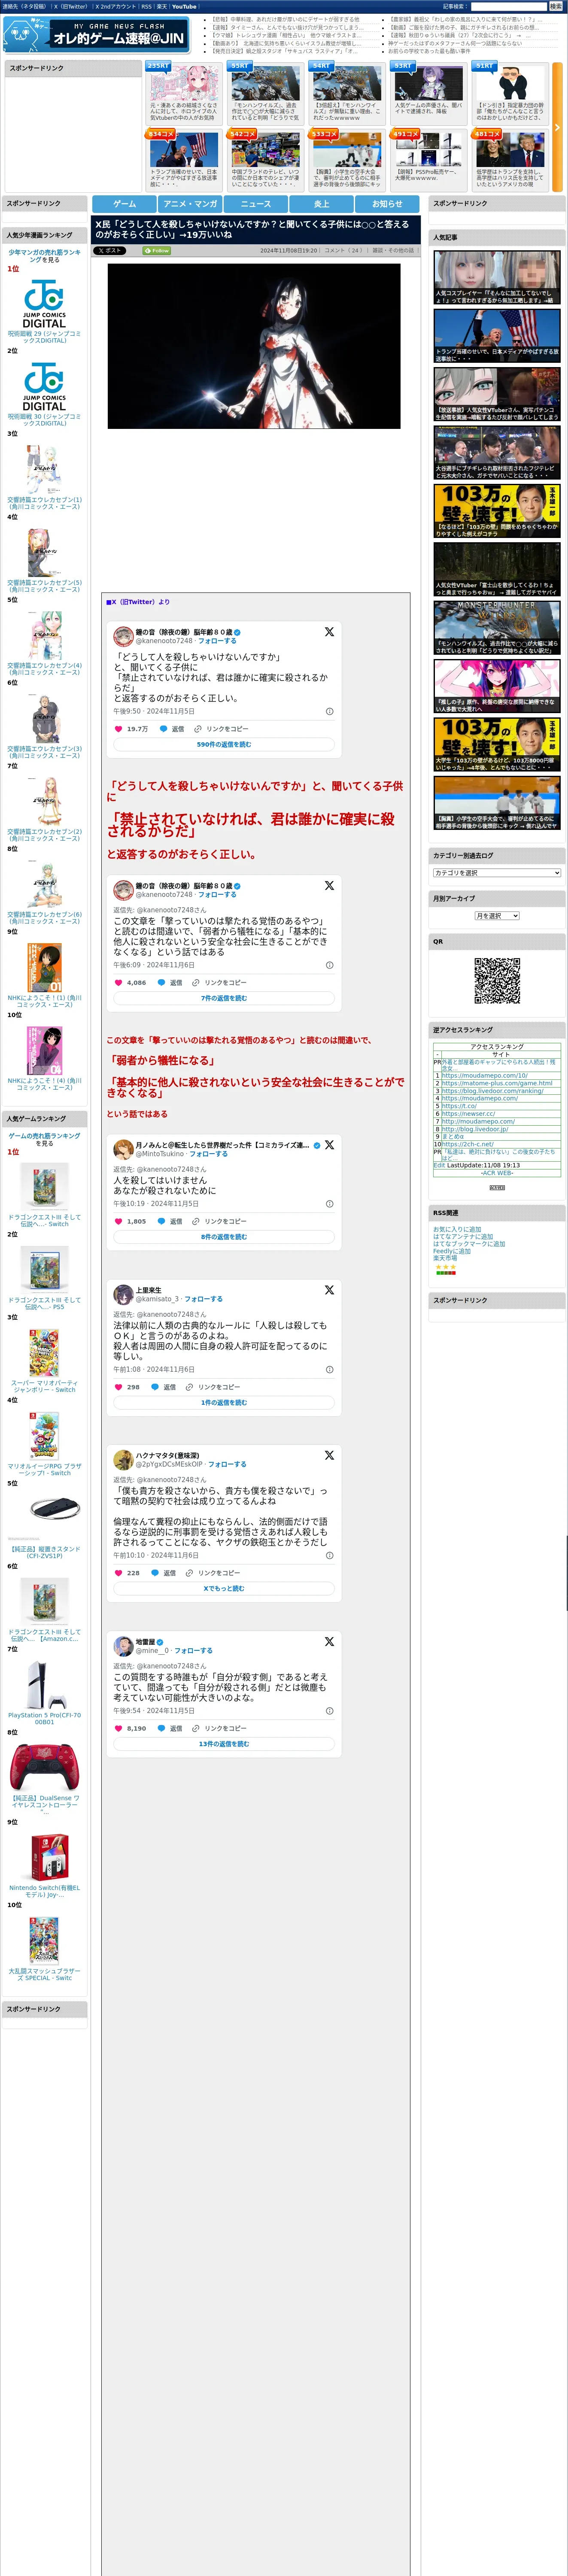
Task: Switch to the アニメ・マンガ tab
Action: tap(190, 203)
